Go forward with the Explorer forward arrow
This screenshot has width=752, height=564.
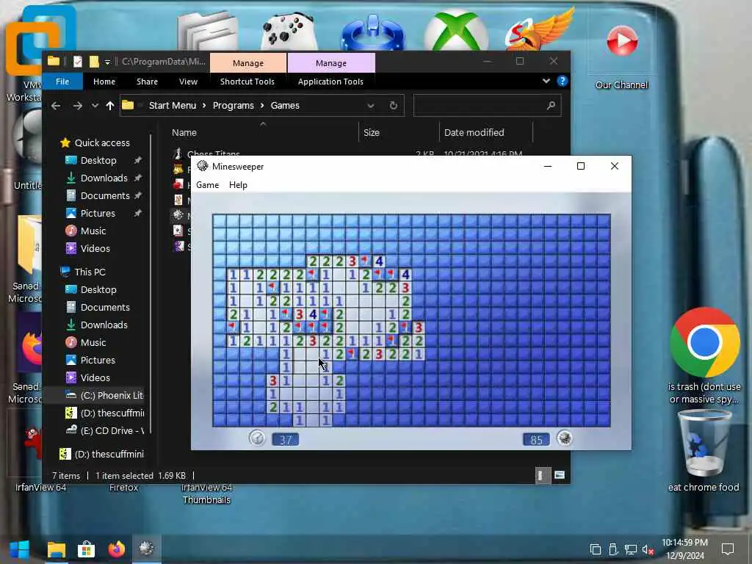[x=77, y=106]
